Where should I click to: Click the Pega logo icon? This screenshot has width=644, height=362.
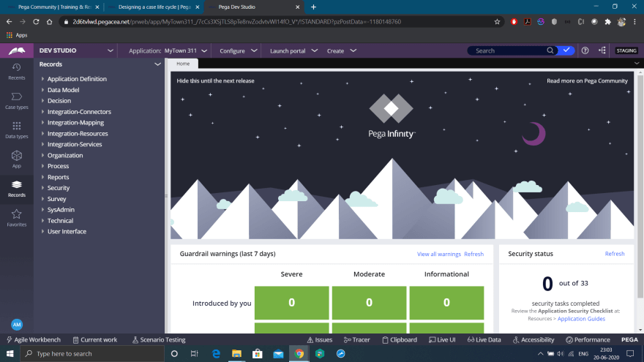17,51
